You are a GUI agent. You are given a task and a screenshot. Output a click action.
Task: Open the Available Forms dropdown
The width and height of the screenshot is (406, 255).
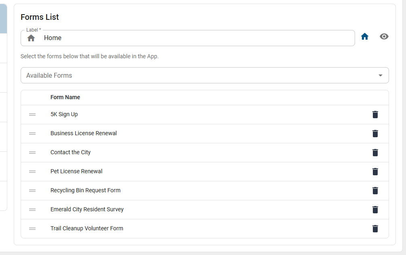click(205, 75)
